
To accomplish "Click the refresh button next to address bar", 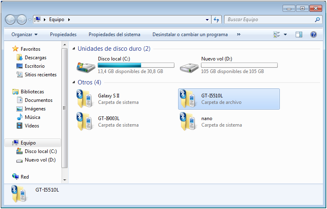I will point(216,20).
